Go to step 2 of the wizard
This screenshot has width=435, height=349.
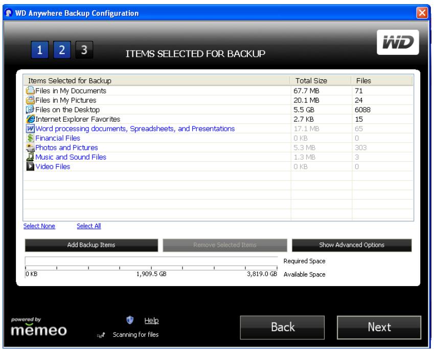(62, 50)
